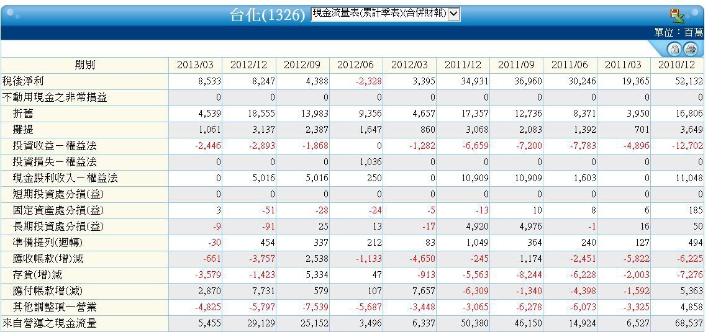
Task: Click net profit value 52,132
Action: (689, 82)
